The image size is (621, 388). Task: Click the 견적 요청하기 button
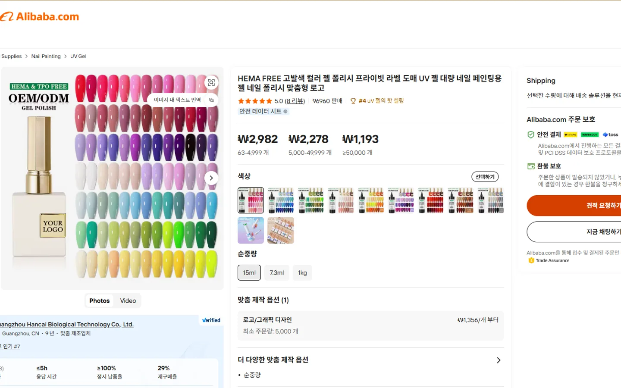(x=574, y=206)
